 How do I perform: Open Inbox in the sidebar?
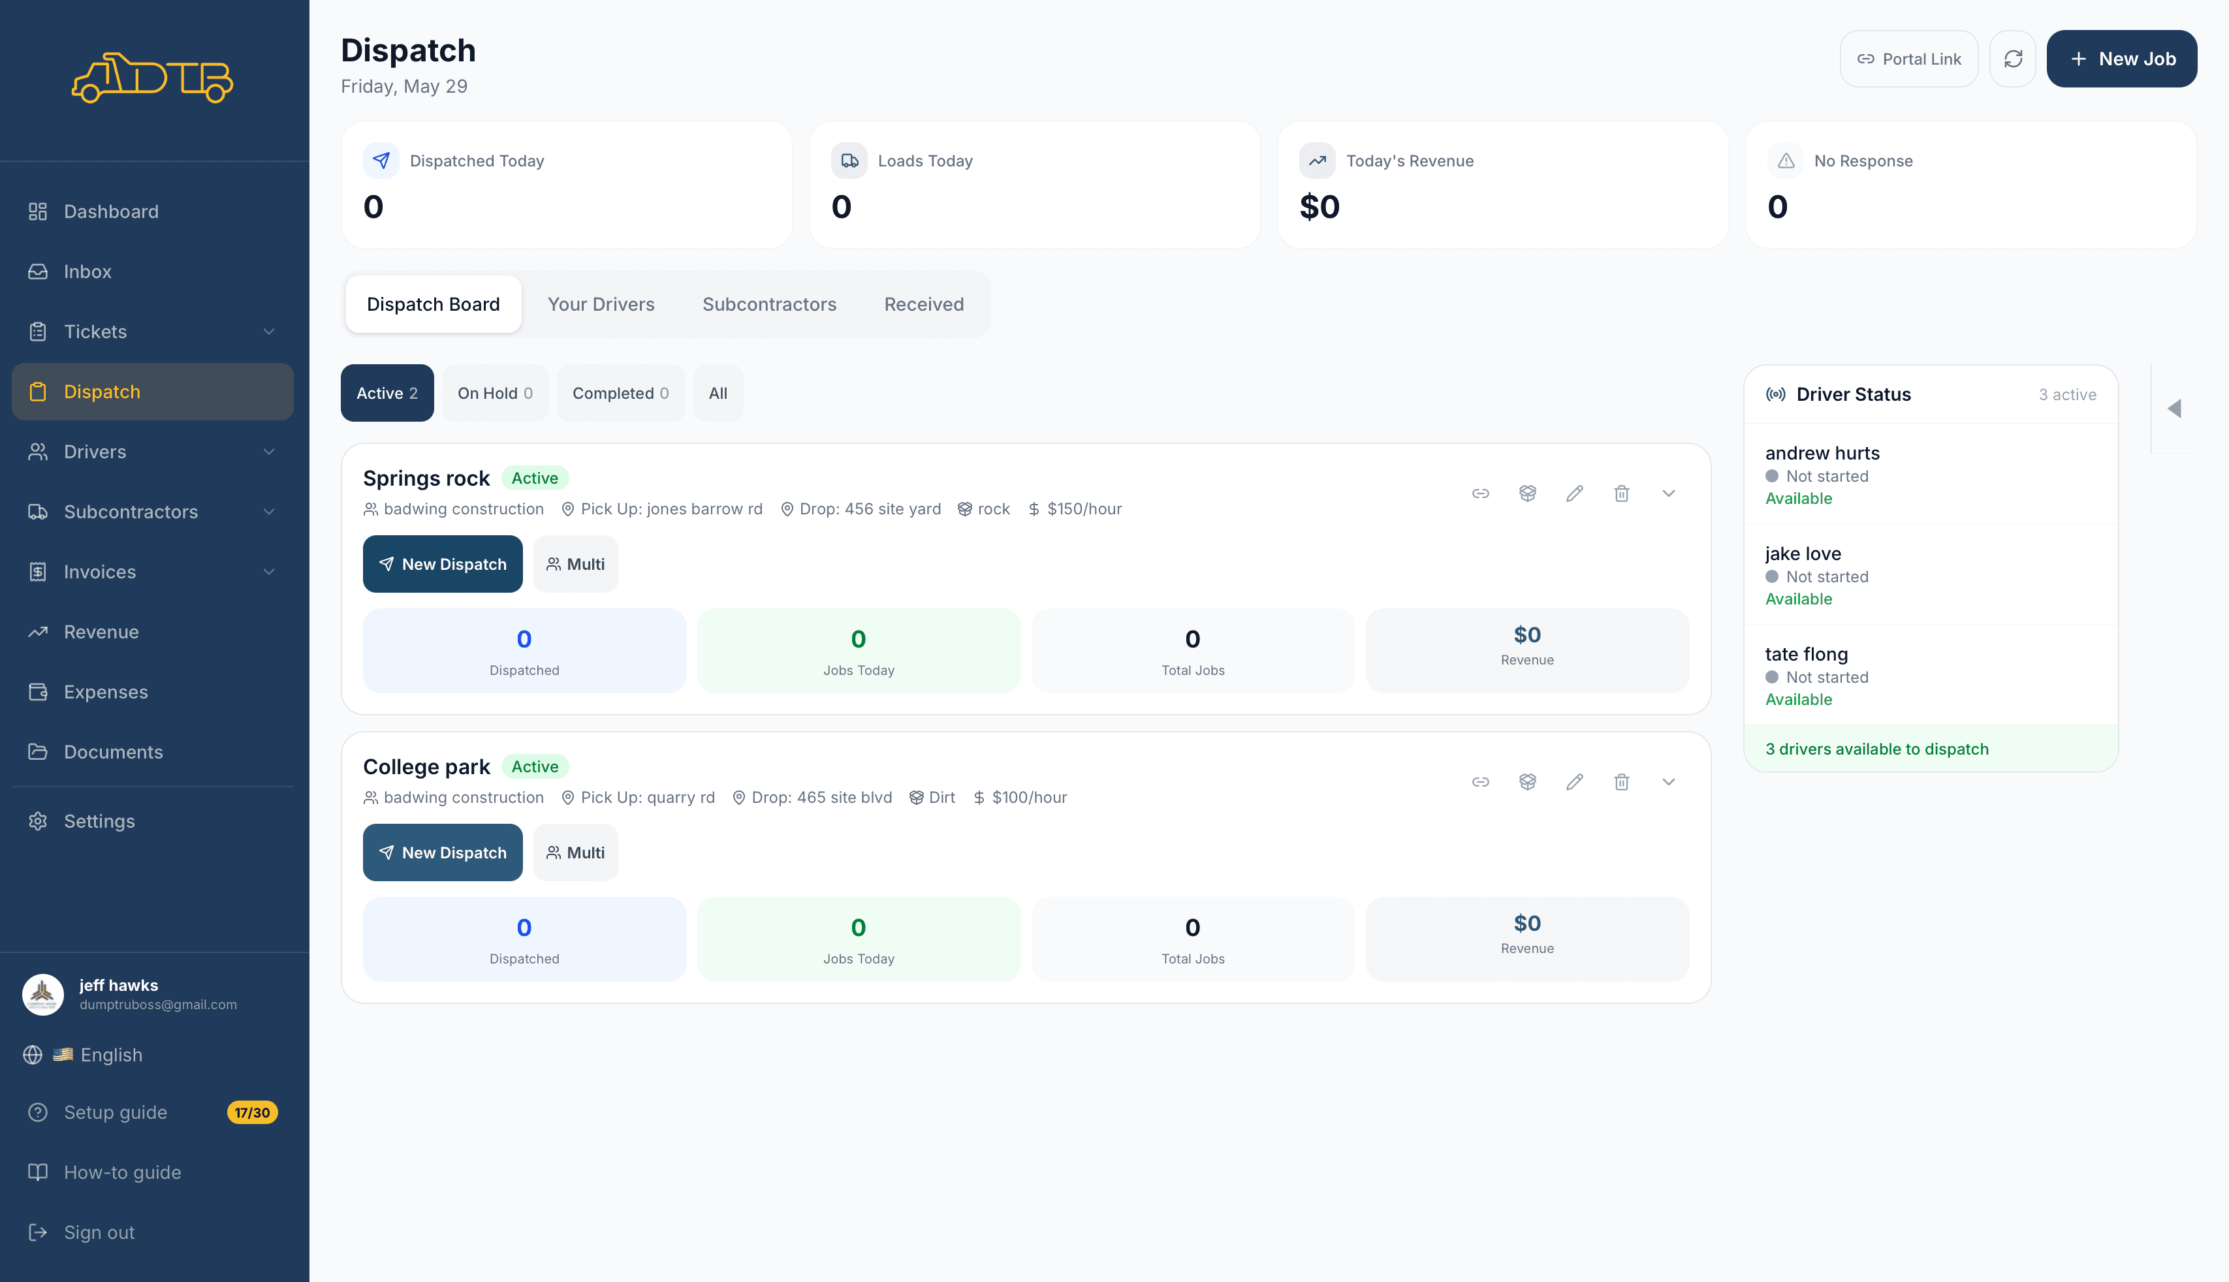point(152,271)
